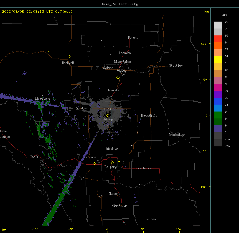239x233 pixels.
Task: Pick the blue 33–36 dBZ legend swatch
Action: [218, 101]
